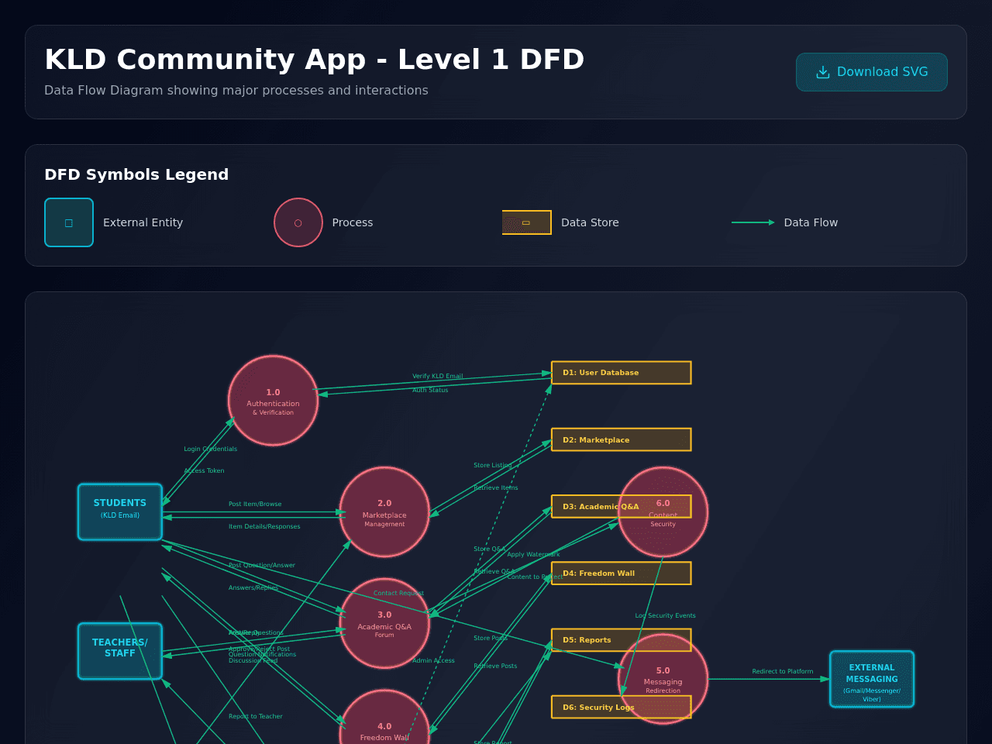Click the 'Post Item/Browse' flow label

(255, 504)
